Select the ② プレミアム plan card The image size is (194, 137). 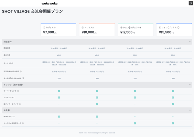click(97, 30)
